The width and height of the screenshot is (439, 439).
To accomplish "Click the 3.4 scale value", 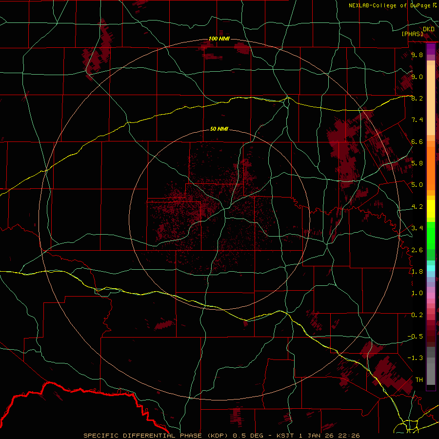I will pyautogui.click(x=417, y=228).
